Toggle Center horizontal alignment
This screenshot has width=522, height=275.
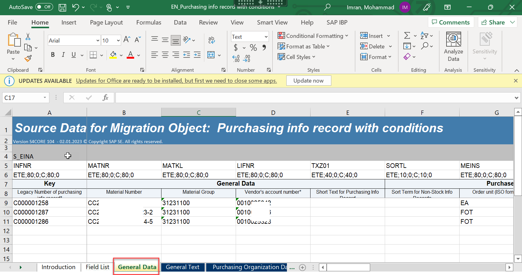[165, 55]
